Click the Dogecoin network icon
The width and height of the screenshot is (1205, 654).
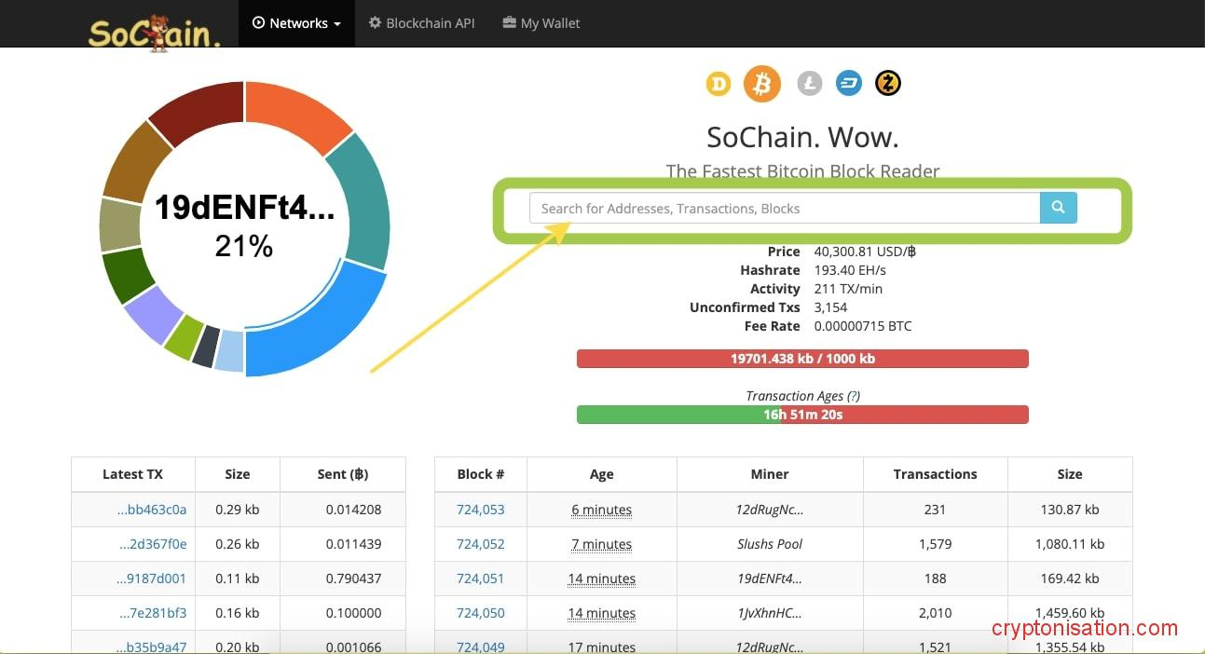pyautogui.click(x=719, y=85)
